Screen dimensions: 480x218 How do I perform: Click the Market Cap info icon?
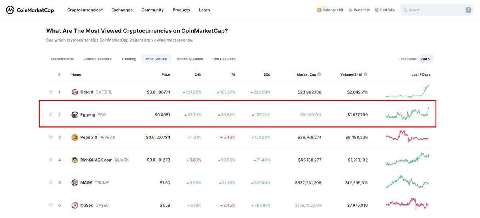pyautogui.click(x=319, y=74)
